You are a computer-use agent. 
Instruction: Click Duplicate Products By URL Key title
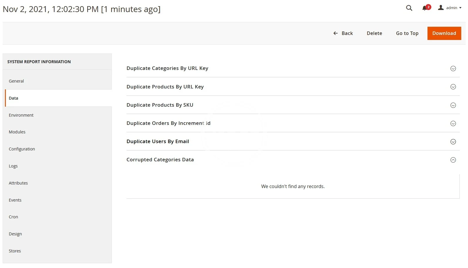coord(165,87)
